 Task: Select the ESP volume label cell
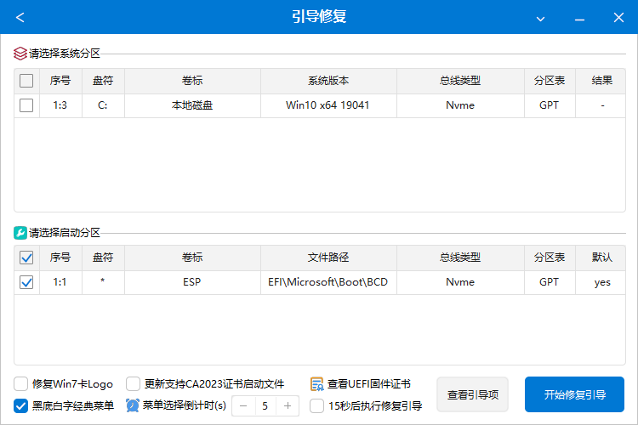point(192,282)
